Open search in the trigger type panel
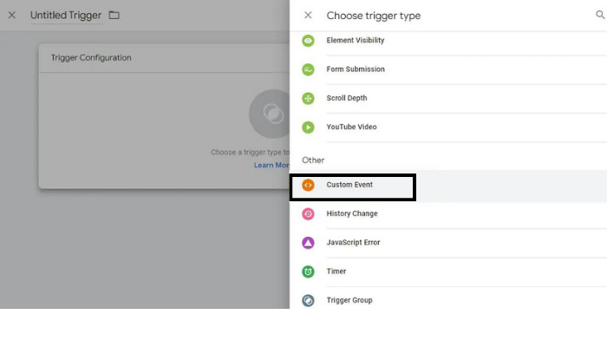This screenshot has width=607, height=347. [x=599, y=15]
